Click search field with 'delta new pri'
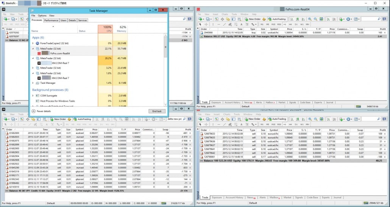The width and height of the screenshot is (390, 207). click(174, 119)
